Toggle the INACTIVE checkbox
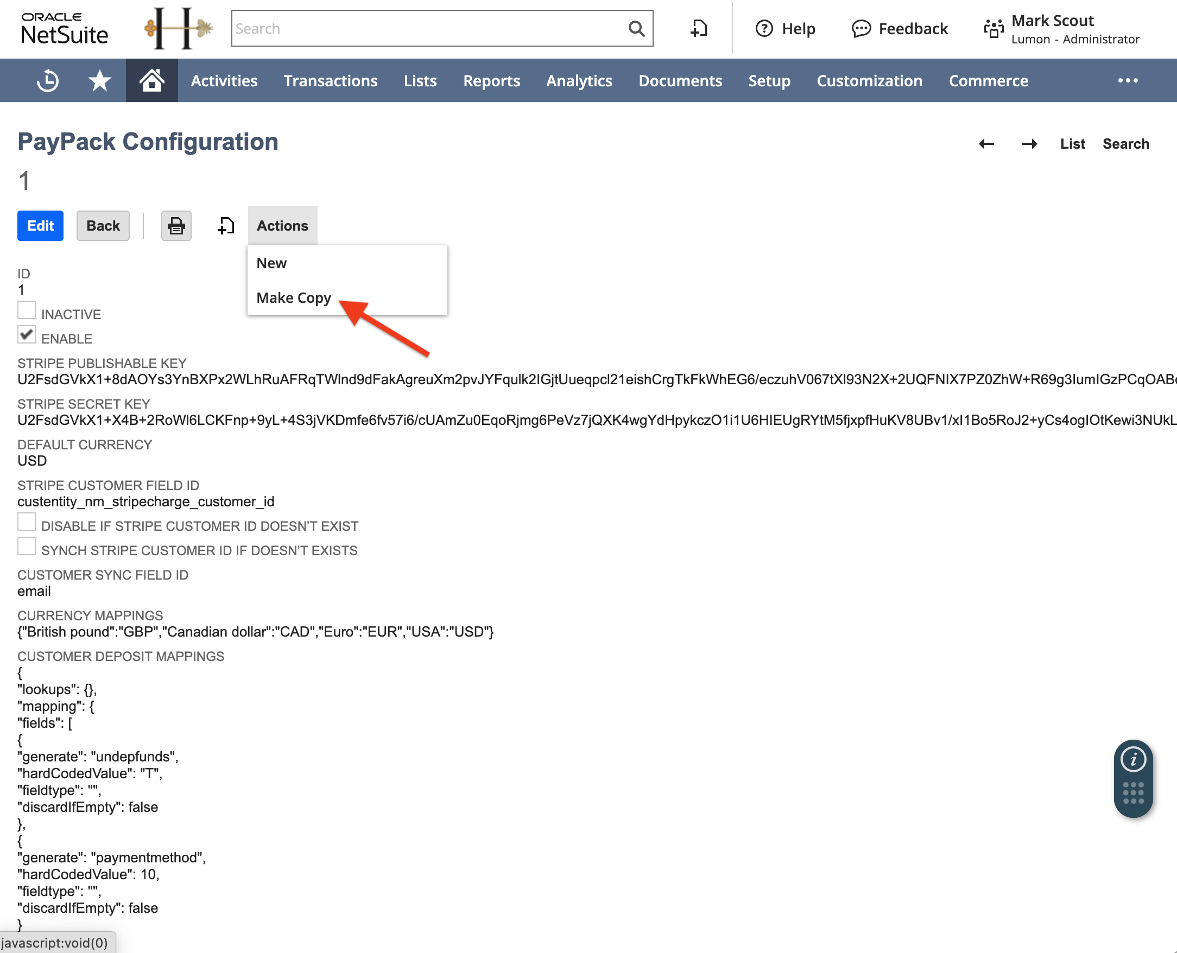The height and width of the screenshot is (953, 1177). (27, 310)
